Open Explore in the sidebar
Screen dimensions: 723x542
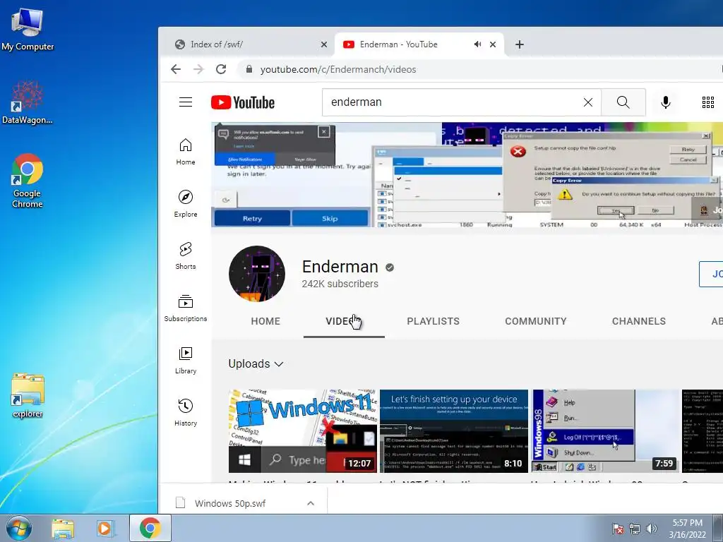pyautogui.click(x=186, y=204)
